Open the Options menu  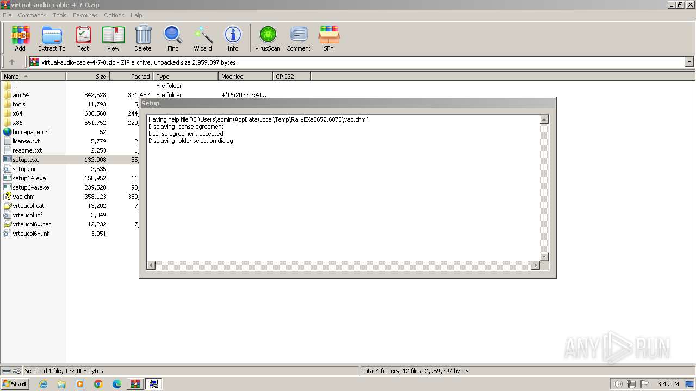pyautogui.click(x=114, y=15)
